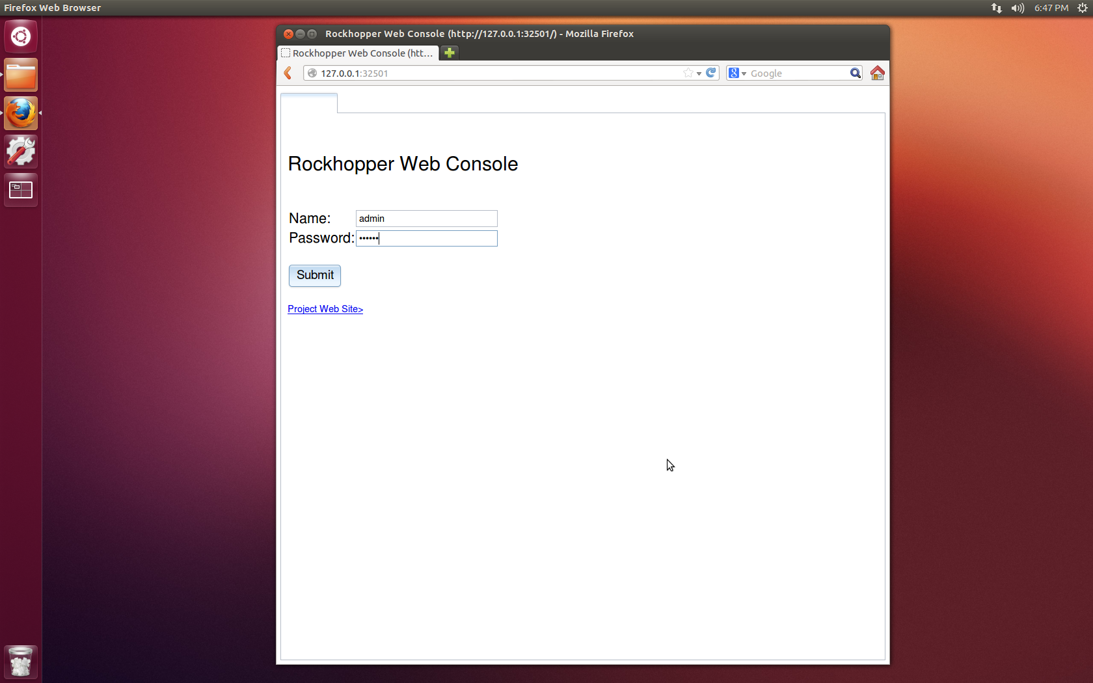The width and height of the screenshot is (1093, 683).
Task: Open the sound volume indicator menu
Action: (x=1018, y=8)
